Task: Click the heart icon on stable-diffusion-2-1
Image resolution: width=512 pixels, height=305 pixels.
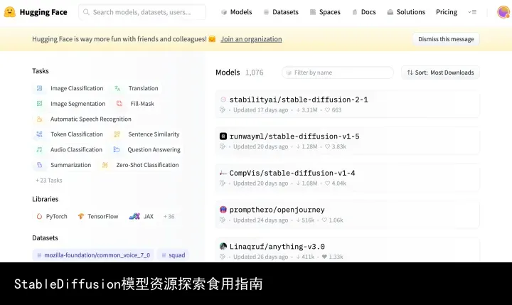Action: [x=328, y=109]
